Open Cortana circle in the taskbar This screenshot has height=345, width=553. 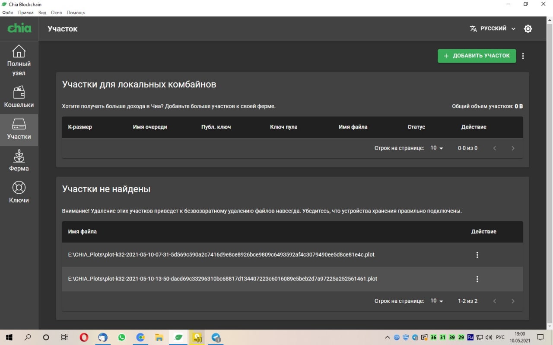click(x=46, y=338)
